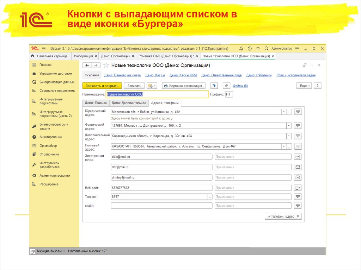Select Справочники in the left sidebar
This screenshot has height=270, width=361.
click(x=49, y=154)
